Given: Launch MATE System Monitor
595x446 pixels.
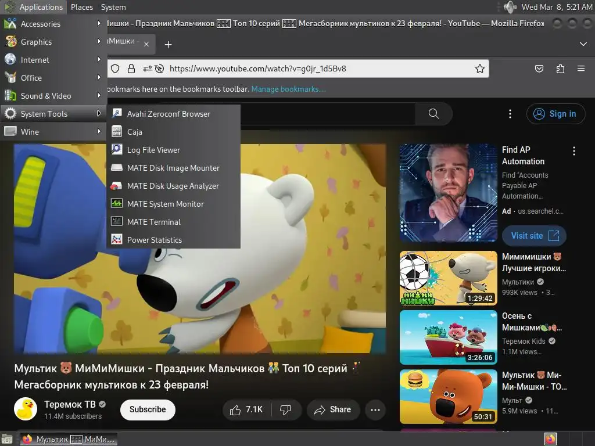Looking at the screenshot, I should pos(173,204).
